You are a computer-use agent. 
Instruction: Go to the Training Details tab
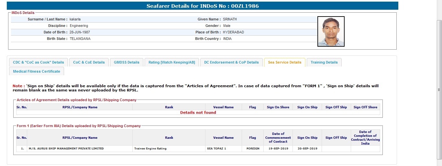coord(324,62)
